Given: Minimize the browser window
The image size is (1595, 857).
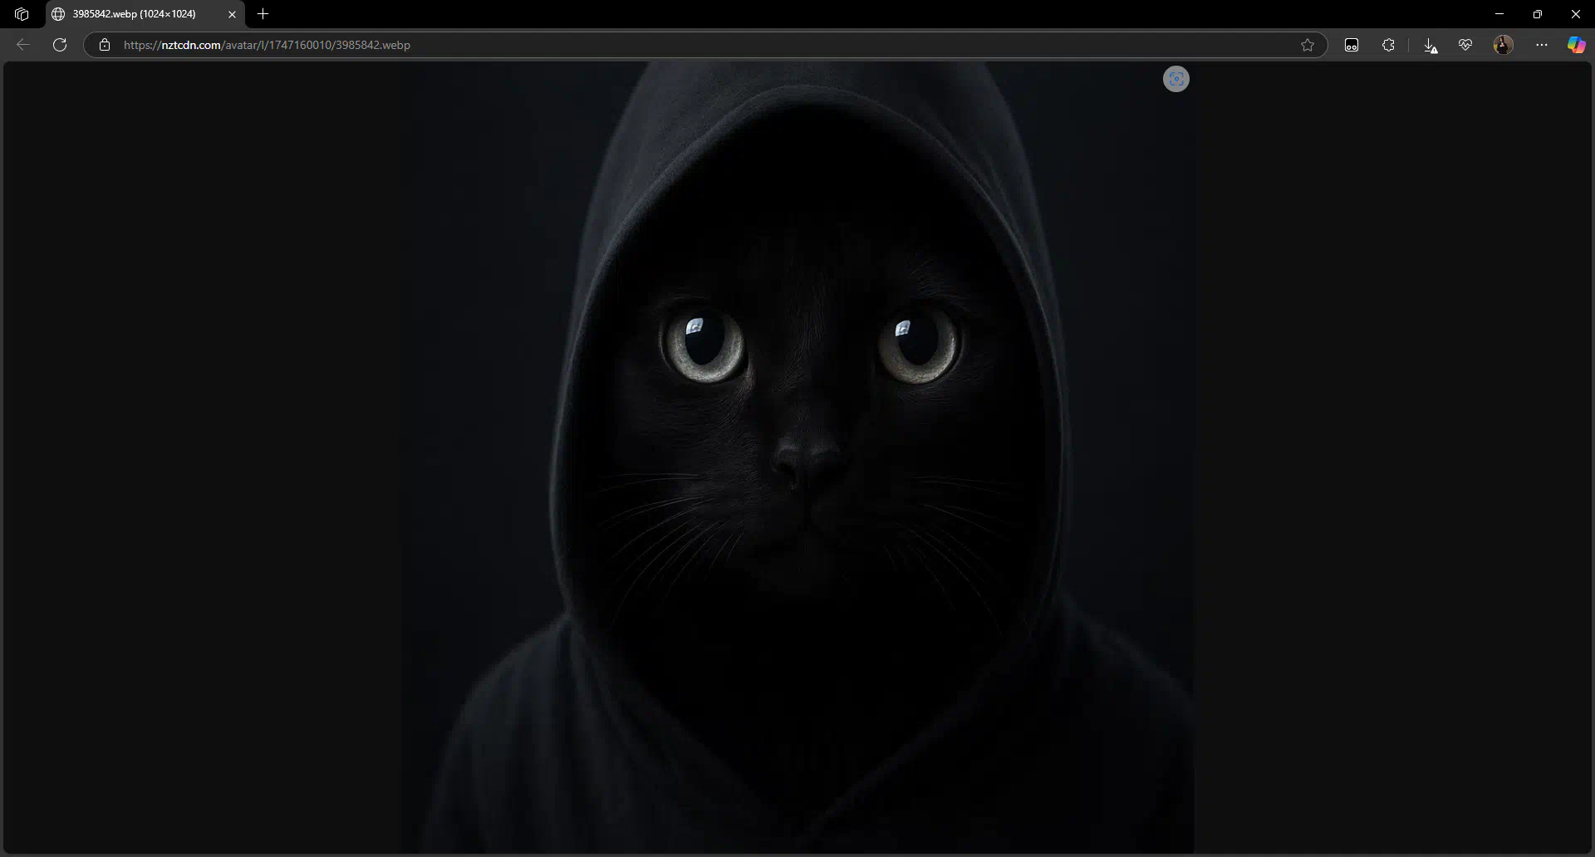Looking at the screenshot, I should (x=1499, y=14).
